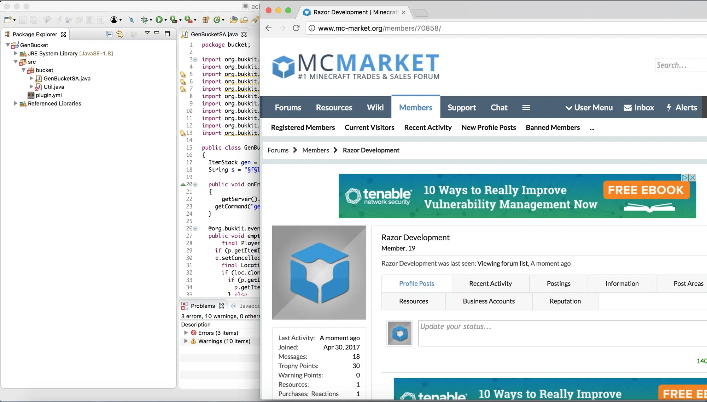Viewport: 707px width, 402px height.
Task: Collapse the bucket package node
Action: pyautogui.click(x=24, y=70)
